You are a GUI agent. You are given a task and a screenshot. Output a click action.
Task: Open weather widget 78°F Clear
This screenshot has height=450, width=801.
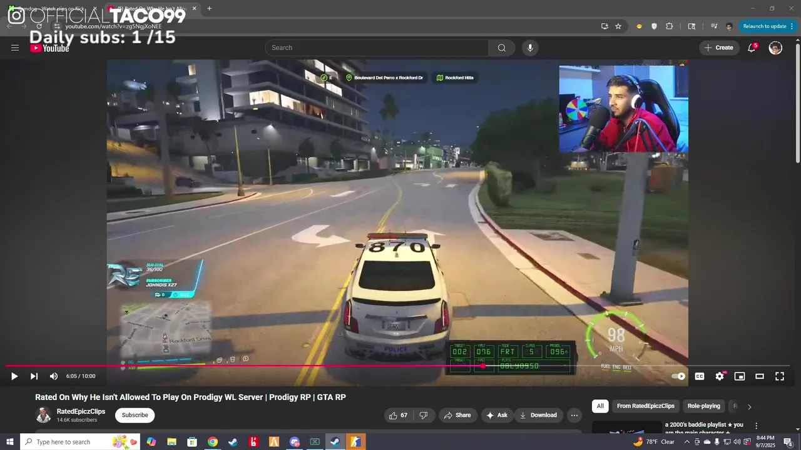click(654, 442)
